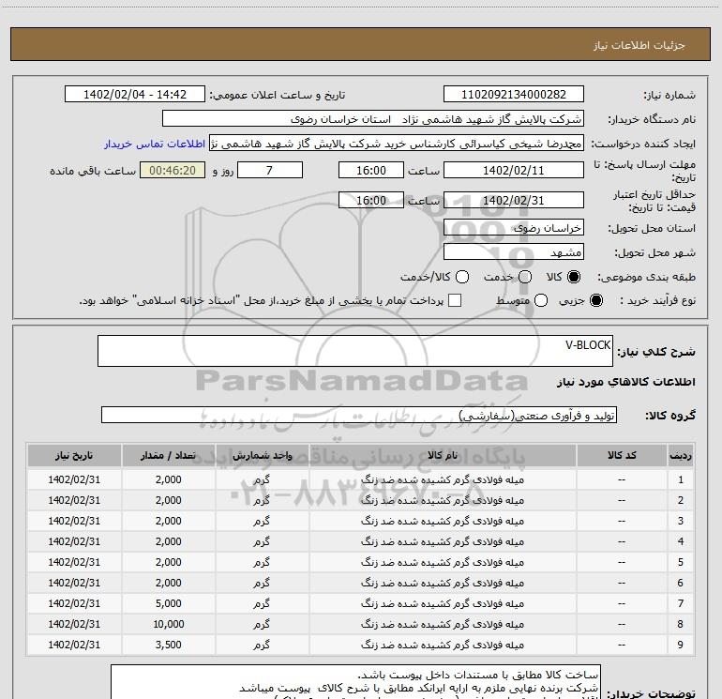Click the گروه کالا field
The height and width of the screenshot is (699, 722).
click(x=358, y=415)
